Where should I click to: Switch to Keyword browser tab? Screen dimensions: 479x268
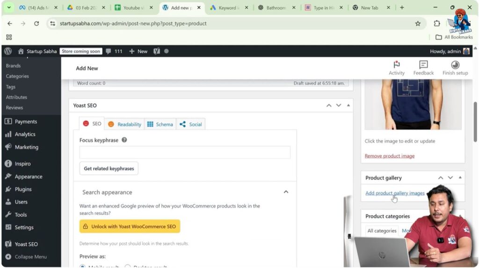tap(229, 7)
